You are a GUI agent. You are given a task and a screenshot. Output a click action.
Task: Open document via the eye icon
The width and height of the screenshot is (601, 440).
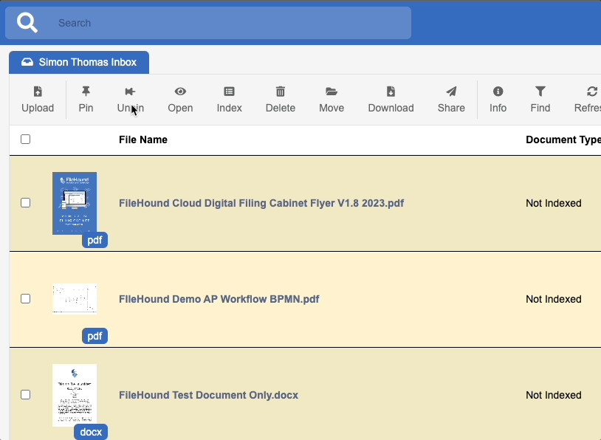[180, 92]
